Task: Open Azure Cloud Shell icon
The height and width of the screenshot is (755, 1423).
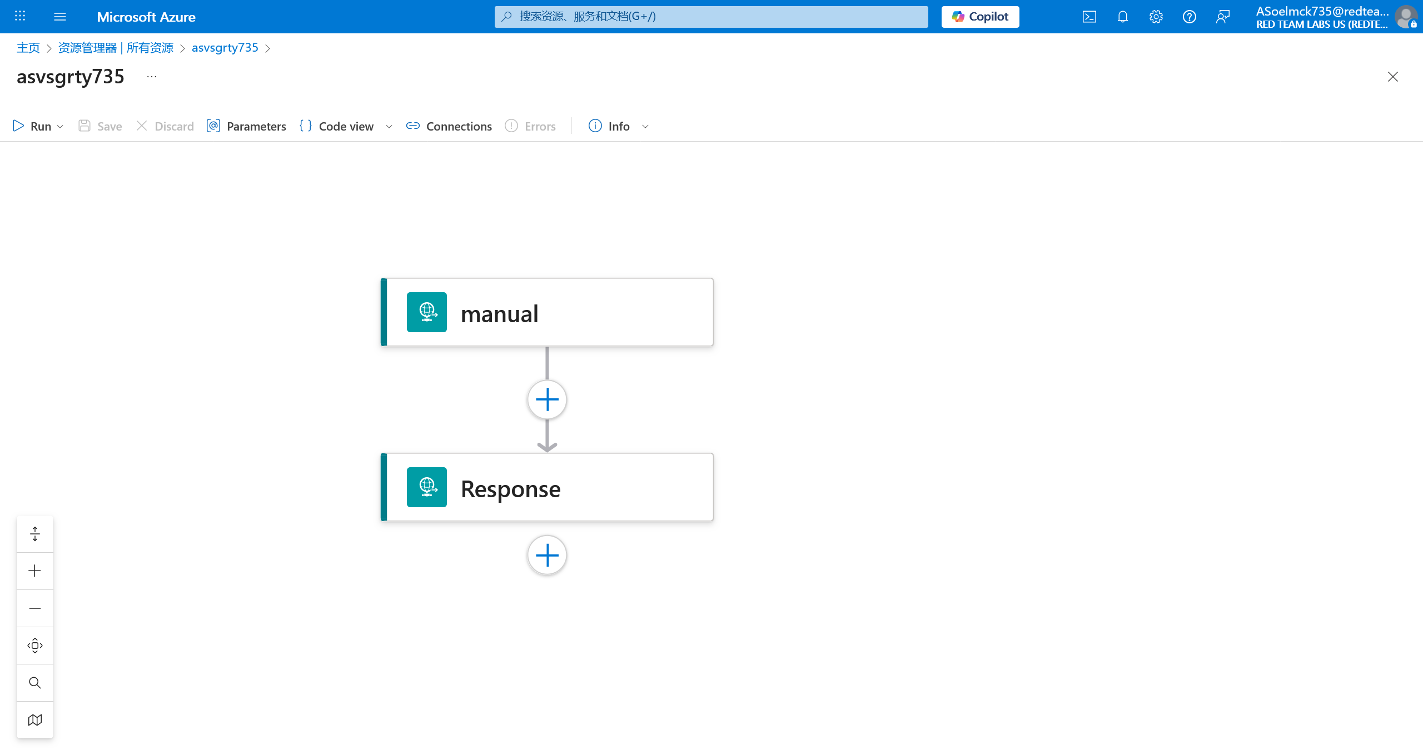Action: click(x=1089, y=17)
